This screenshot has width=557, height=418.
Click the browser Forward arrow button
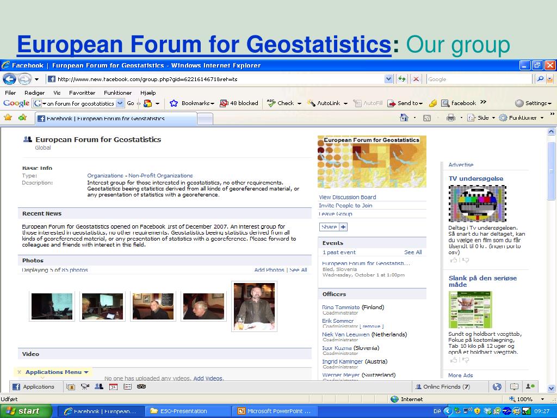(24, 79)
